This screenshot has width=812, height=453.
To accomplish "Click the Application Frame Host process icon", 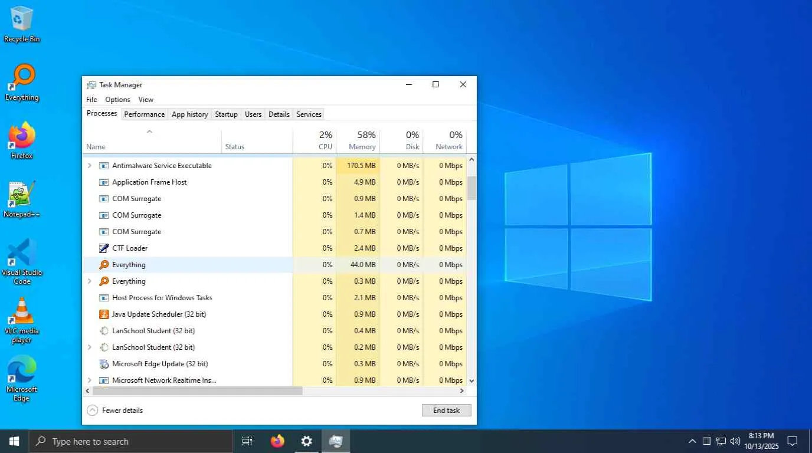I will pyautogui.click(x=104, y=182).
